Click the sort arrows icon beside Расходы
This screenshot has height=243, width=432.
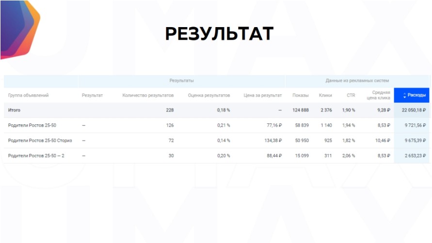tap(405, 95)
